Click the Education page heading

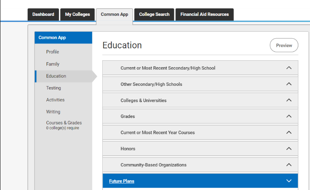tap(122, 45)
